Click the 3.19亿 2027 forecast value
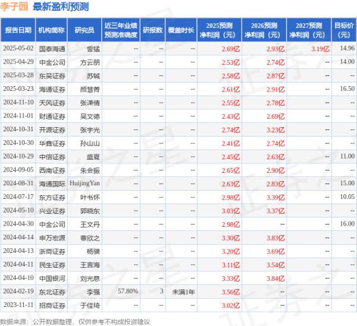The width and height of the screenshot is (357, 326). click(320, 48)
